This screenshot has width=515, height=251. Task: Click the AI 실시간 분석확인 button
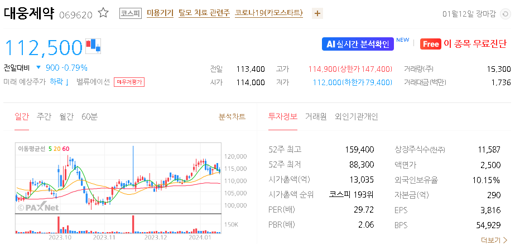pos(358,44)
